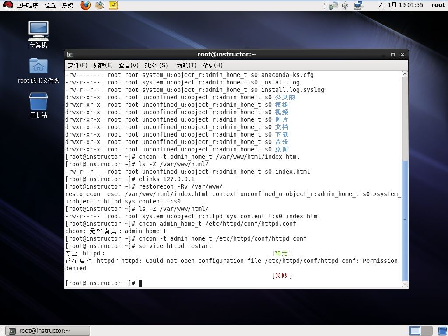448x336 pixels.
Task: Click the red 失败 status text
Action: (281, 276)
